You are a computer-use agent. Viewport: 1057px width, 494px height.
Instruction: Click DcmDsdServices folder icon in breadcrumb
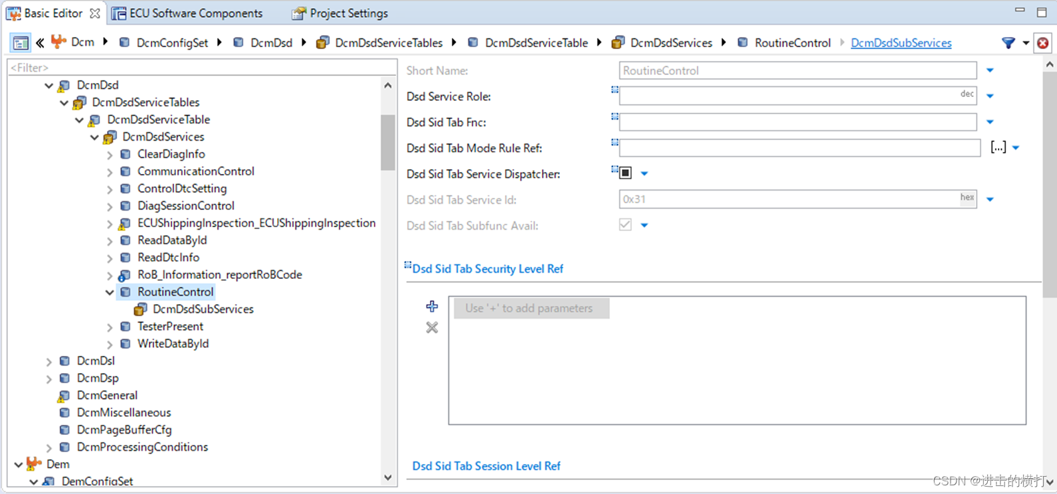coord(618,42)
